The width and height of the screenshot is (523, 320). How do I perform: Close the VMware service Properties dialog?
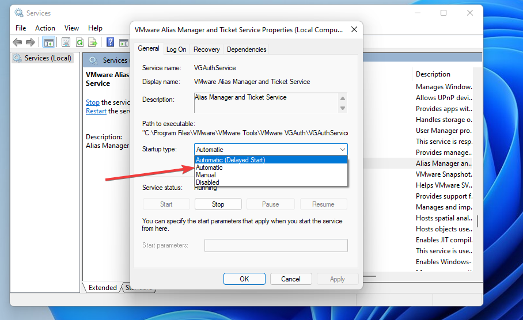(x=354, y=30)
